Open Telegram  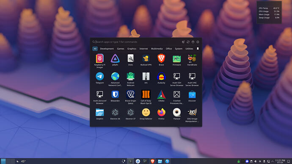[x=99, y=78]
